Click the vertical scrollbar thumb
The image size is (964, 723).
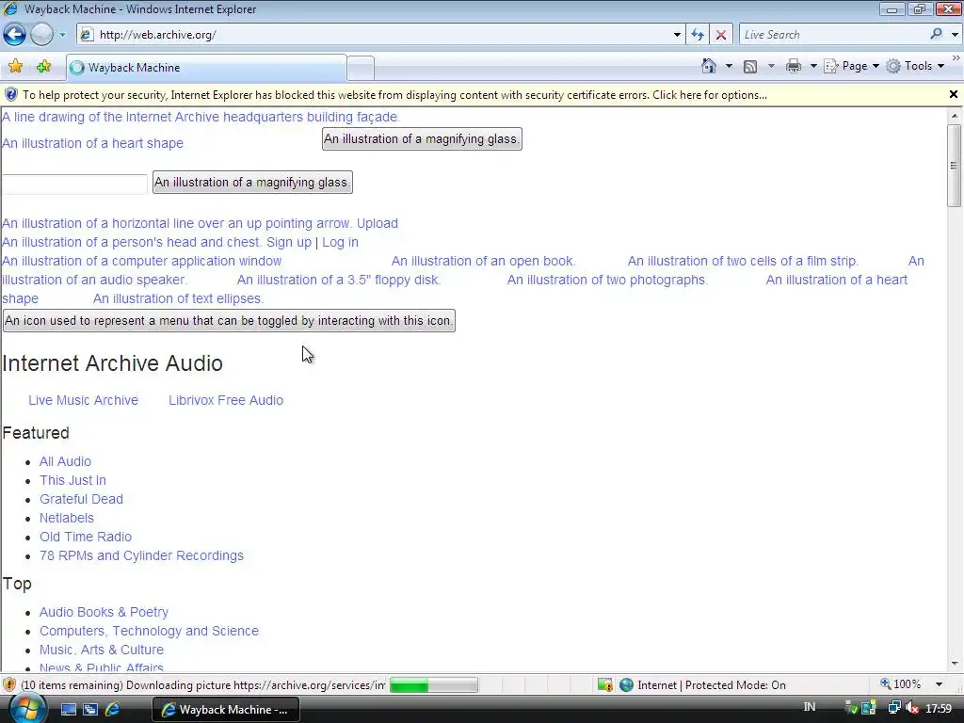(955, 166)
